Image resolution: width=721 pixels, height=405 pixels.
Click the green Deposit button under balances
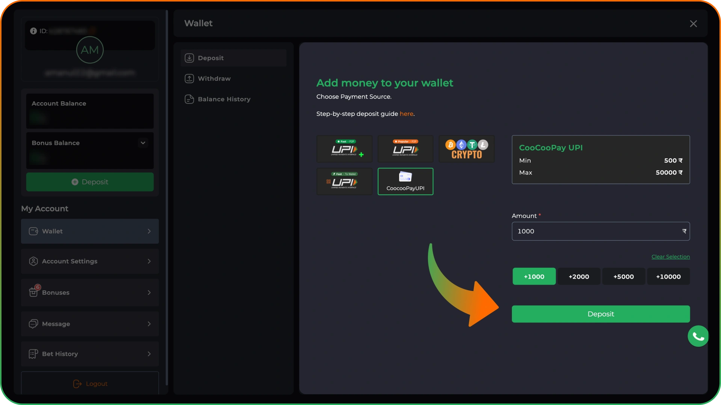click(90, 182)
